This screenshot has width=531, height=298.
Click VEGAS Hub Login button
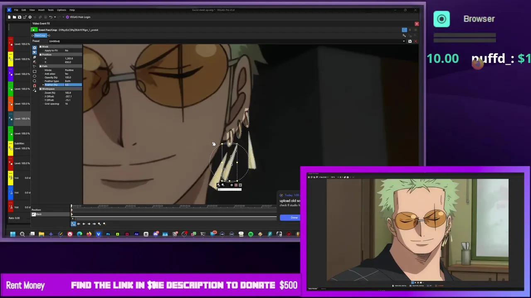[78, 17]
